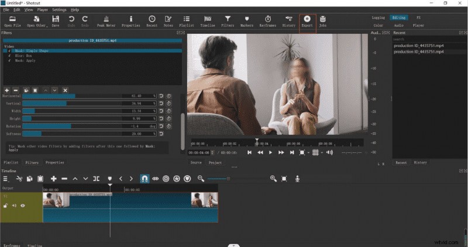Cut clip with timeline scissors icon
The width and height of the screenshot is (468, 247).
[x=19, y=179]
